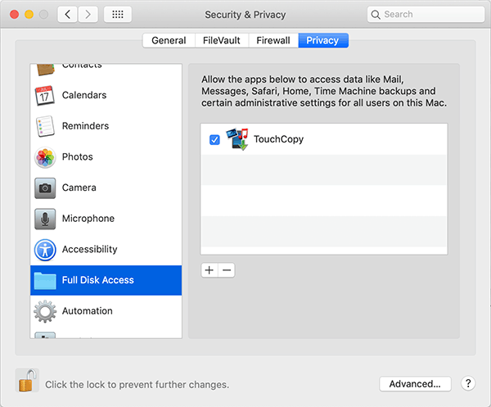Go forward with the right arrow

click(x=88, y=15)
